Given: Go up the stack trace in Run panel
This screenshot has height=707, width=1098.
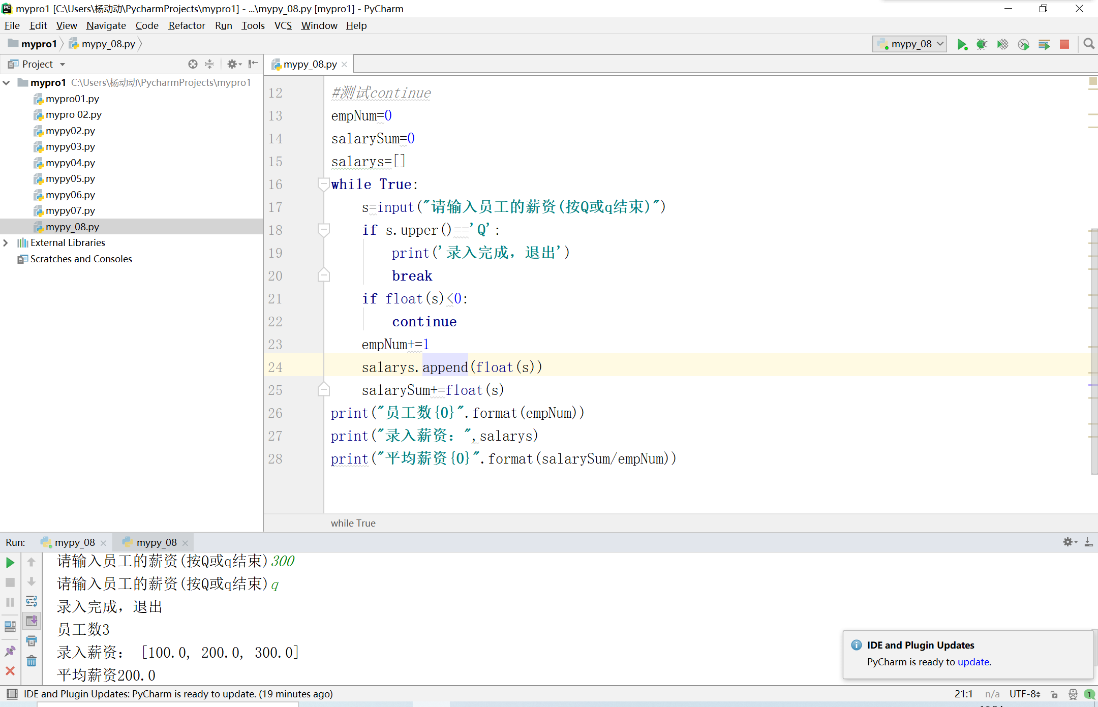Looking at the screenshot, I should click(x=31, y=562).
